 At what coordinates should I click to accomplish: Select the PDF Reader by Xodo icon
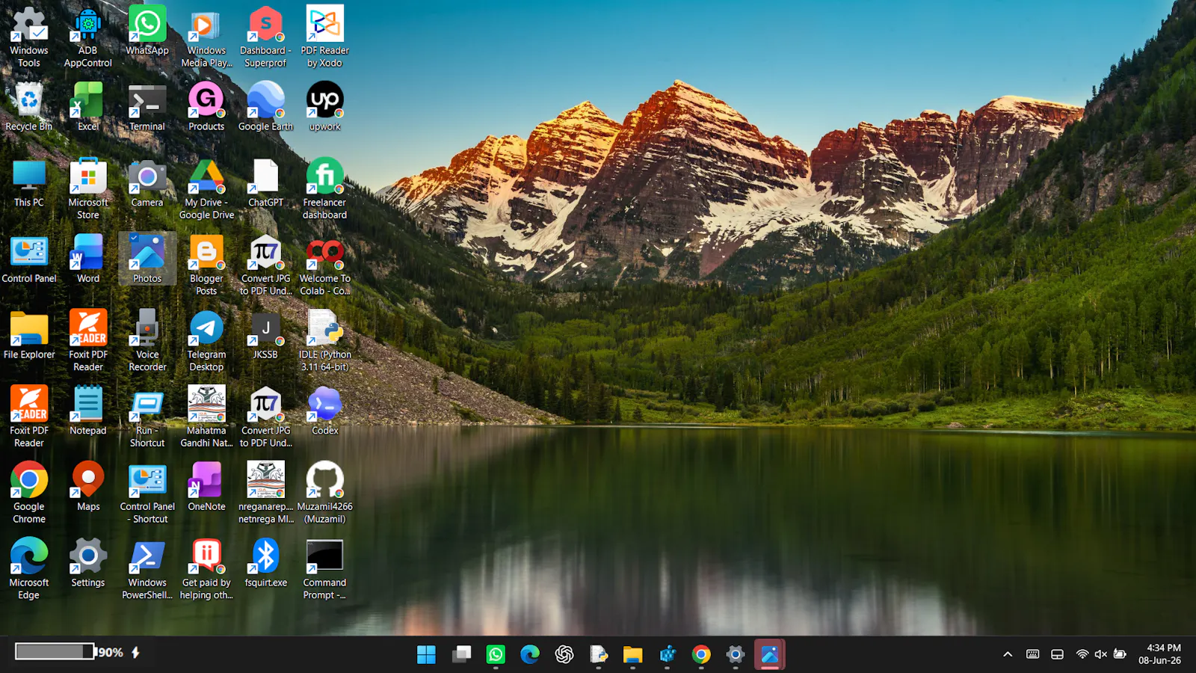(x=324, y=37)
